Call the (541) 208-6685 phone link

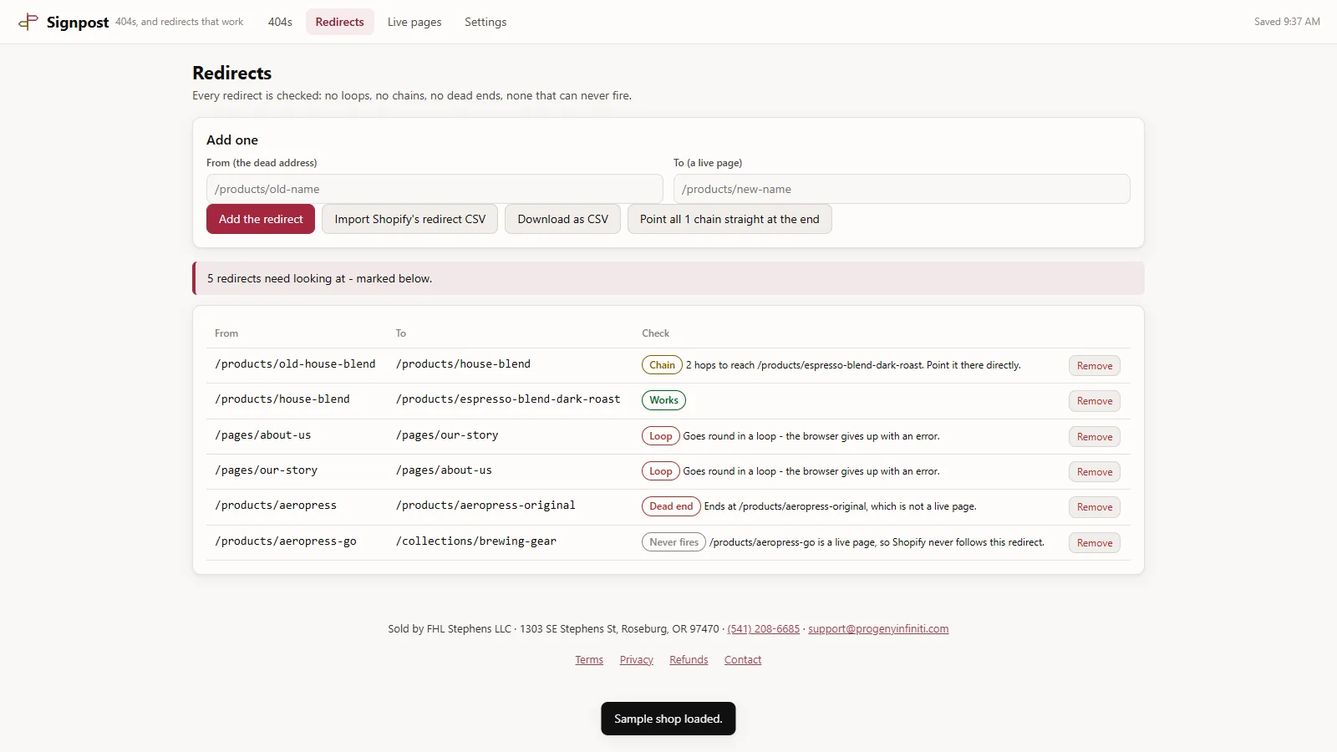763,629
